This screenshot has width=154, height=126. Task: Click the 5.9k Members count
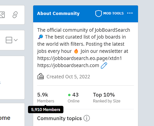coord(43,95)
